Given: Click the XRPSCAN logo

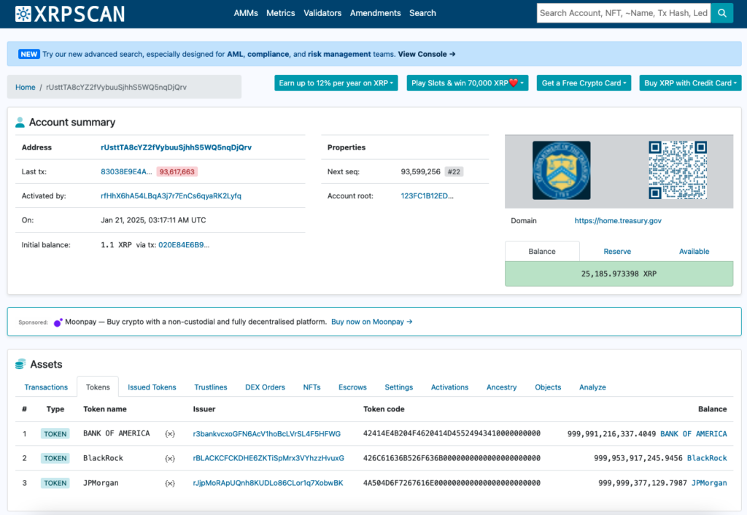Looking at the screenshot, I should (70, 14).
